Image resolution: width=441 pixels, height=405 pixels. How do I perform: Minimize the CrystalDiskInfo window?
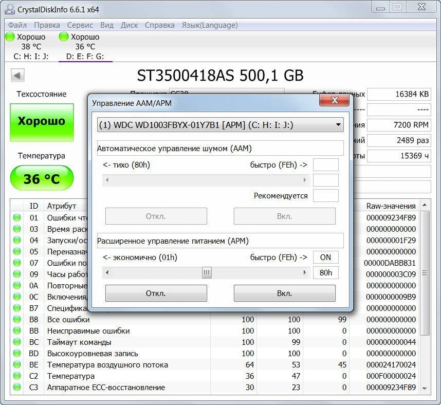(380, 7)
